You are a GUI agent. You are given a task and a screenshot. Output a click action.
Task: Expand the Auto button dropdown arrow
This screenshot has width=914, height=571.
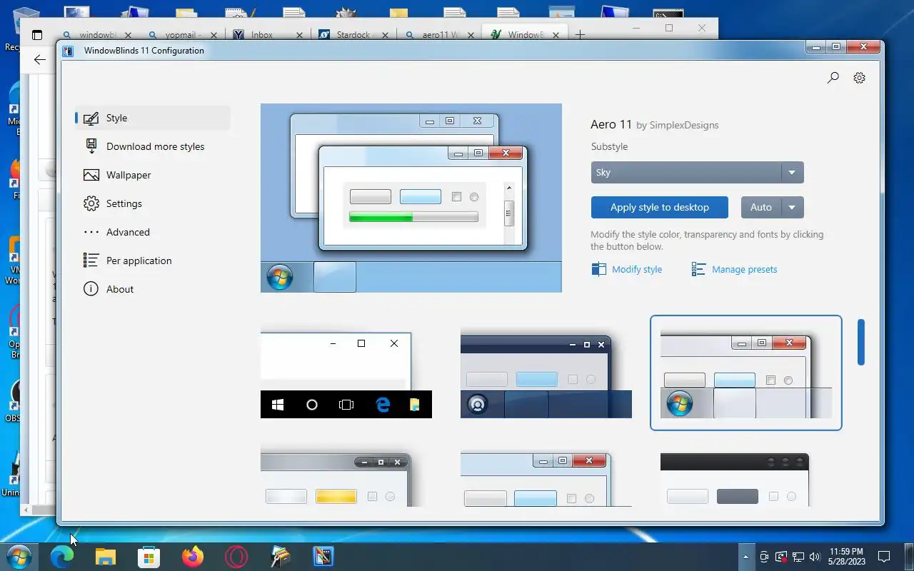[792, 207]
